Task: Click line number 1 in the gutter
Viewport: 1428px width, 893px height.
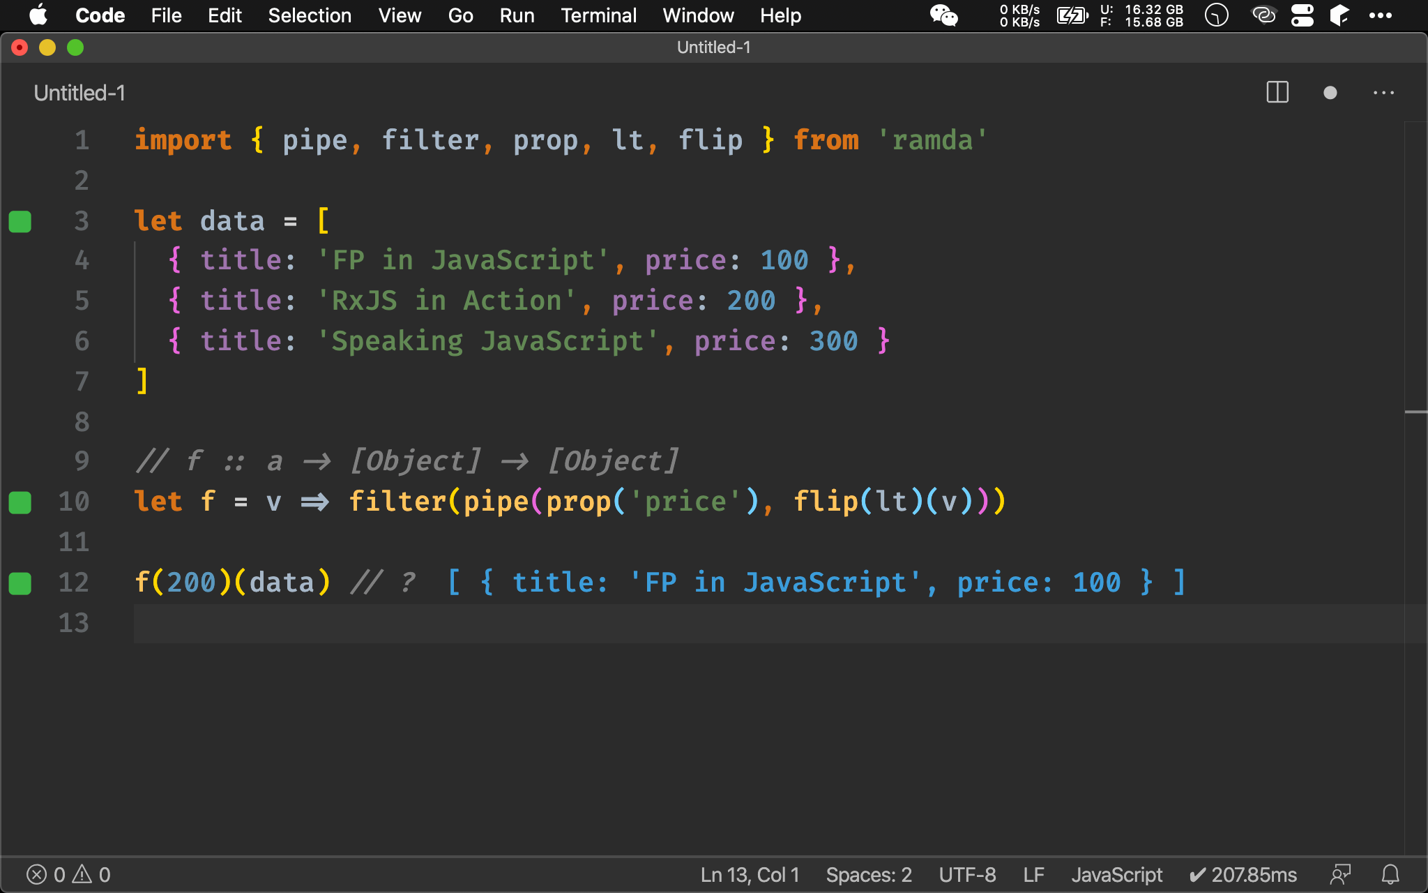Action: (x=82, y=140)
